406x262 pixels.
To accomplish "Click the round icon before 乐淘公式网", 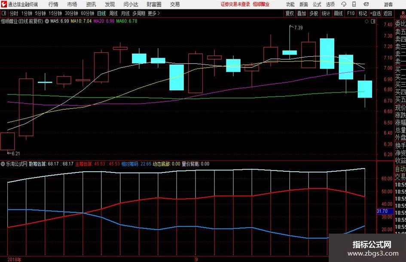I will 3,164.
